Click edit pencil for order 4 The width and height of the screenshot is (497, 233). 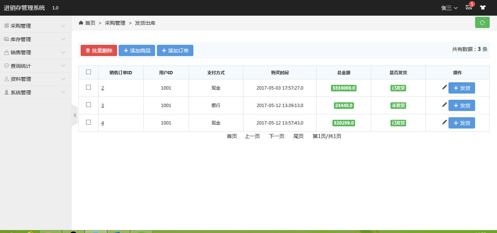[444, 122]
